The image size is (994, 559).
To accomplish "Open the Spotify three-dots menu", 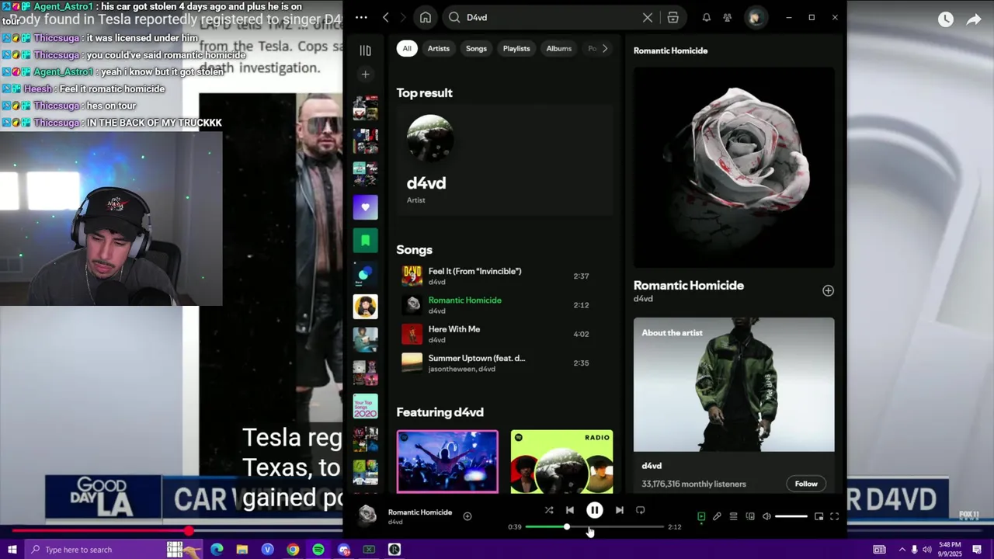I will point(361,17).
